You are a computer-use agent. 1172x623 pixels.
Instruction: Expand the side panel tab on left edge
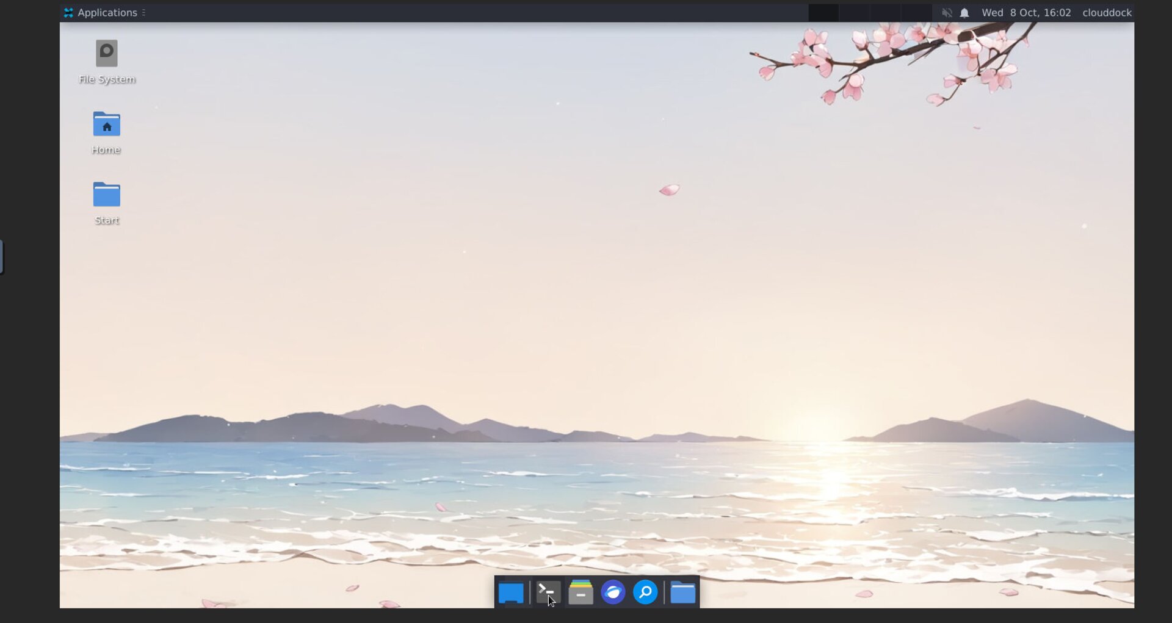coord(2,257)
